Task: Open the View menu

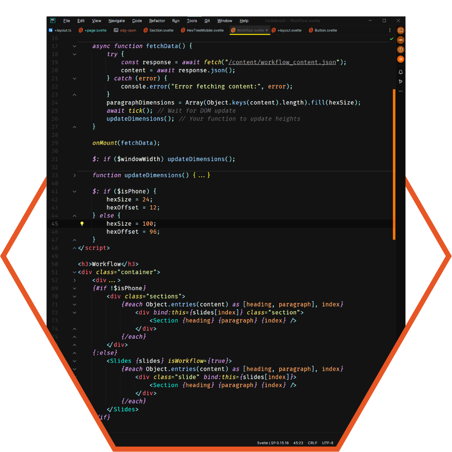Action: 97,21
